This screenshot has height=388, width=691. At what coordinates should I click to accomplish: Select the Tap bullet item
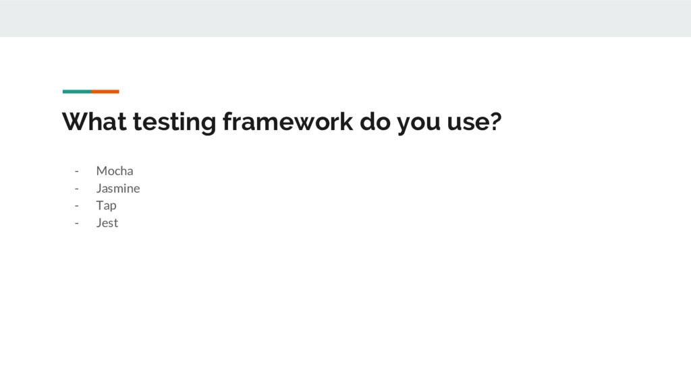pos(106,205)
